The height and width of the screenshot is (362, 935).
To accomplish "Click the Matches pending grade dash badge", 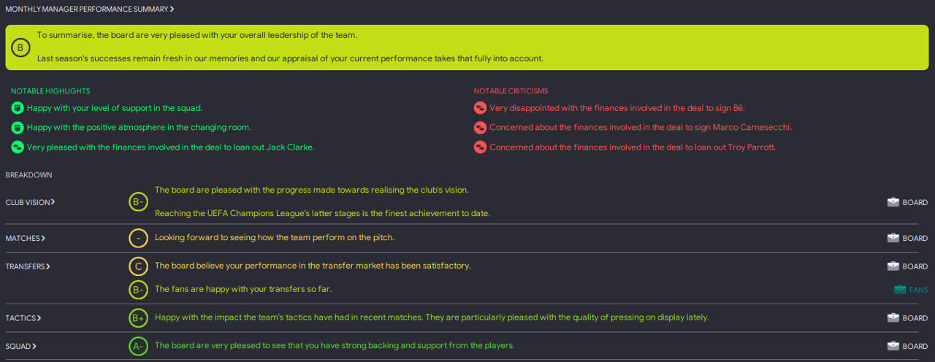I will (x=138, y=238).
